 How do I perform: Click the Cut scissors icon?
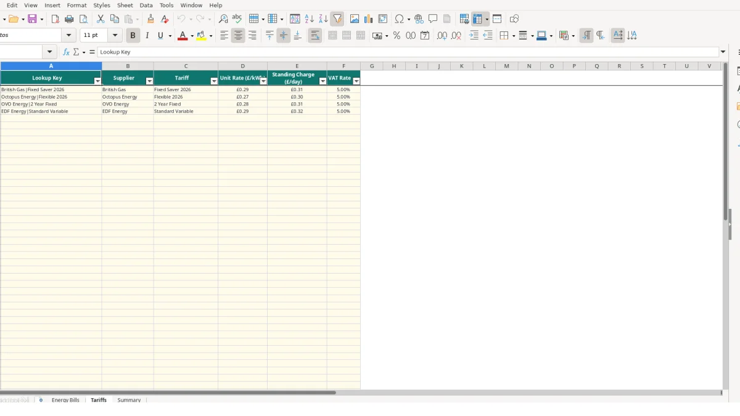[x=101, y=19]
